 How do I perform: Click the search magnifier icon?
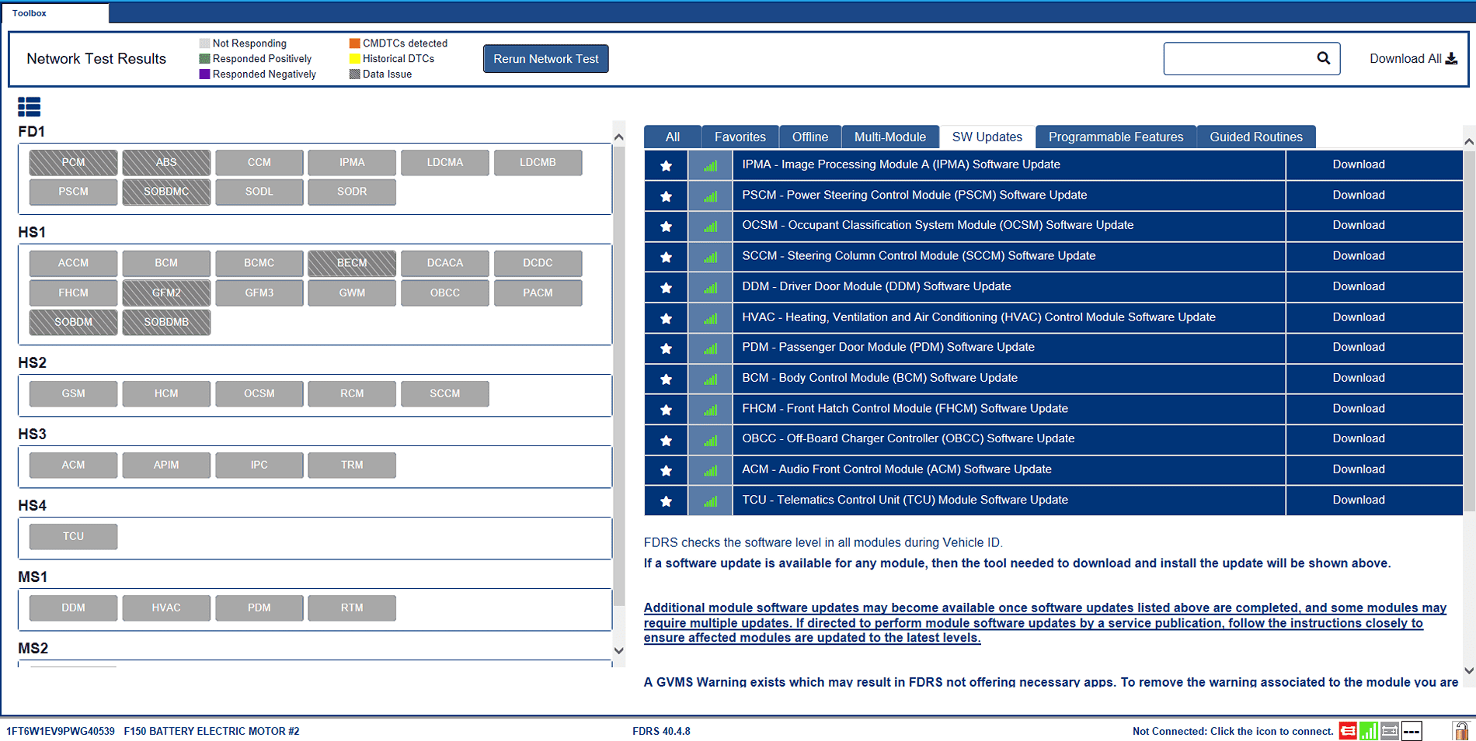pos(1324,58)
